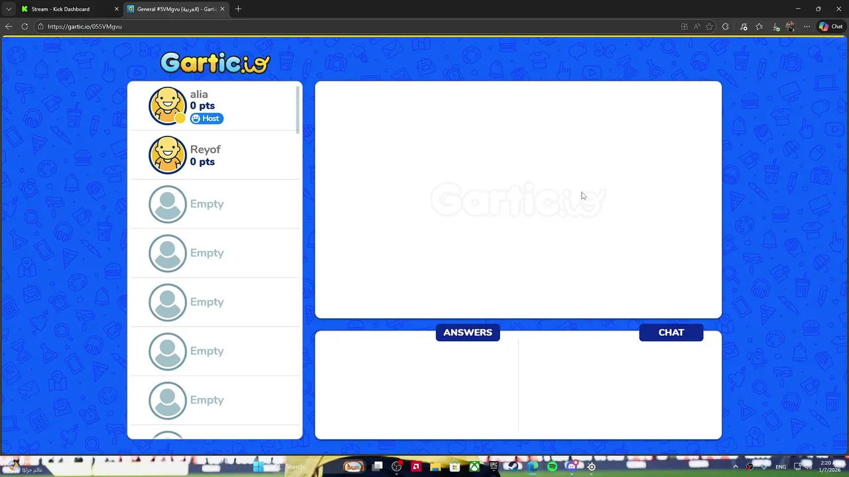Close the Gartic tab
849x477 pixels.
pos(222,9)
